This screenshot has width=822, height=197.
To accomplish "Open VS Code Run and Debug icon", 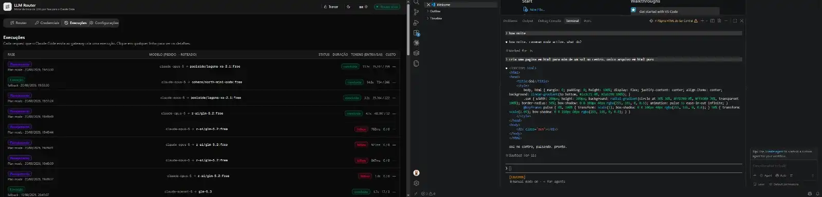I will 416,23.
